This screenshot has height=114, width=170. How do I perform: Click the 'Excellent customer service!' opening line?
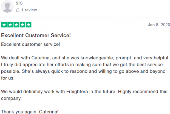coord(30,44)
